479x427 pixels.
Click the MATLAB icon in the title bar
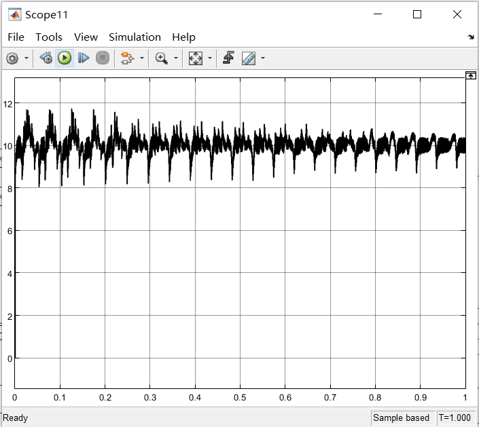15,15
